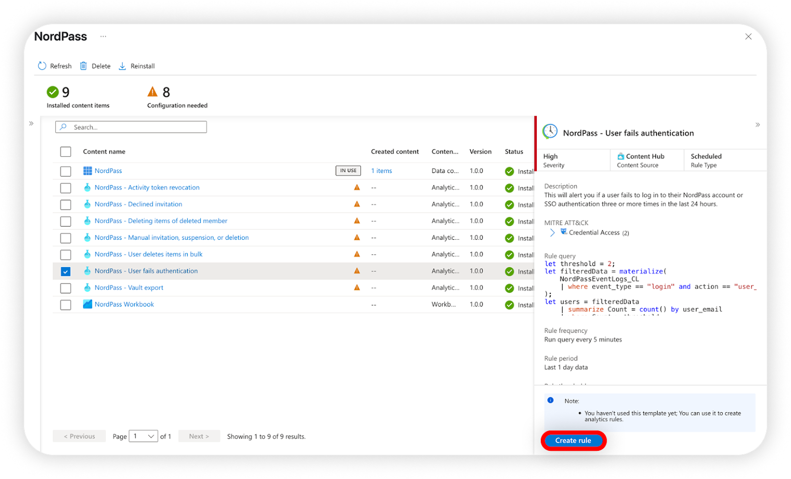Click the clock icon in the details panel header

[x=550, y=131]
